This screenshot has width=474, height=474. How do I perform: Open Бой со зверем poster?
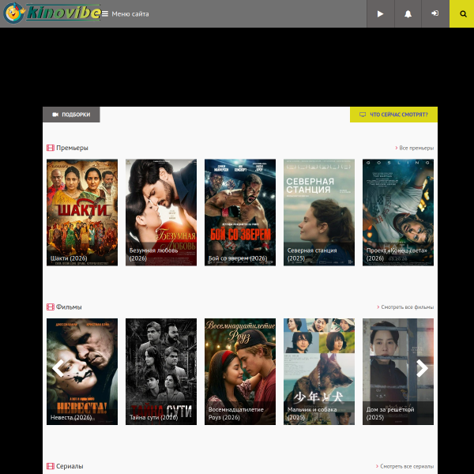coord(240,212)
